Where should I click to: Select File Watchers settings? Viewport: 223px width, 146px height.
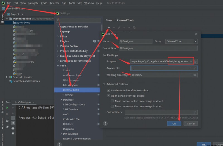coord(71,85)
